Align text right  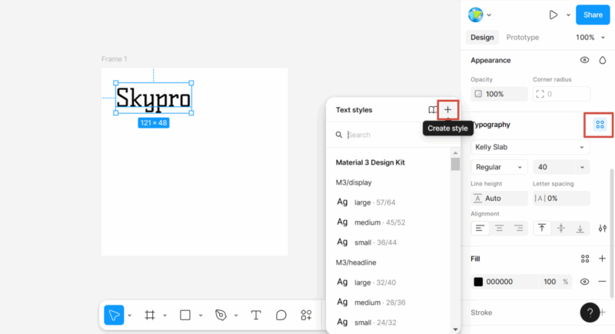coord(518,228)
